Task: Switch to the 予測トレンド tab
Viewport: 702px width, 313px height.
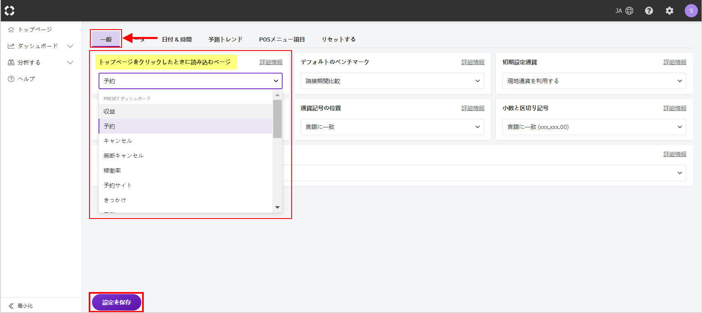Action: tap(225, 39)
